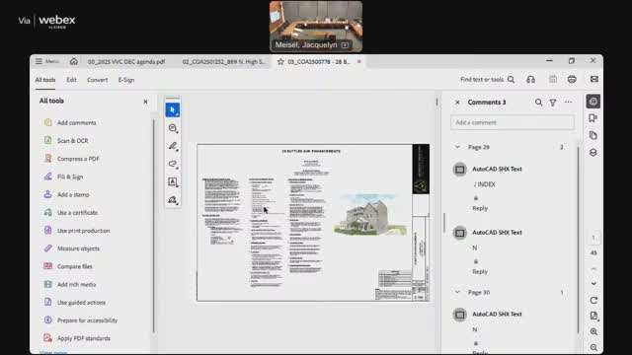632x355 pixels.
Task: Open the E-Sign tab
Action: point(126,80)
